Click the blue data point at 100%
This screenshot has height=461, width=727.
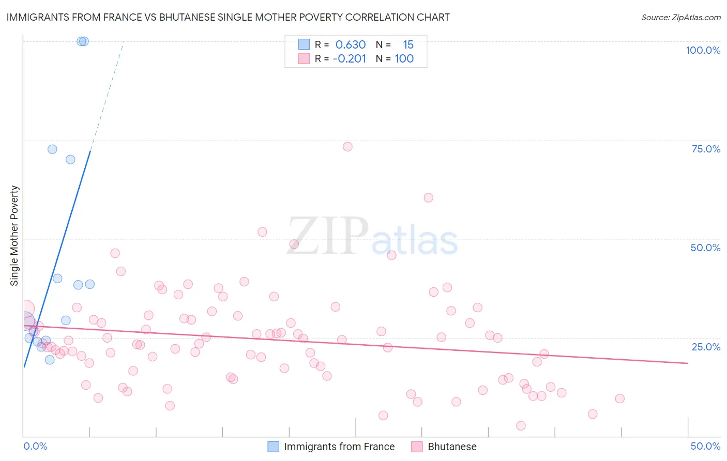pyautogui.click(x=83, y=41)
